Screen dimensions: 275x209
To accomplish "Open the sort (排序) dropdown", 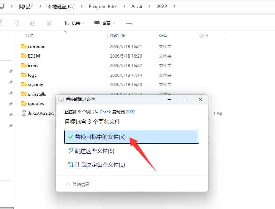I will click(x=74, y=23).
